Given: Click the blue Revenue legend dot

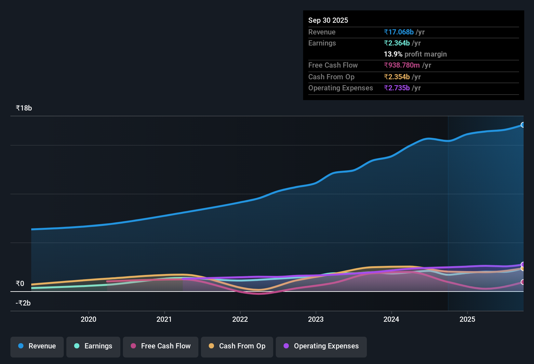Looking at the screenshot, I should coord(21,346).
